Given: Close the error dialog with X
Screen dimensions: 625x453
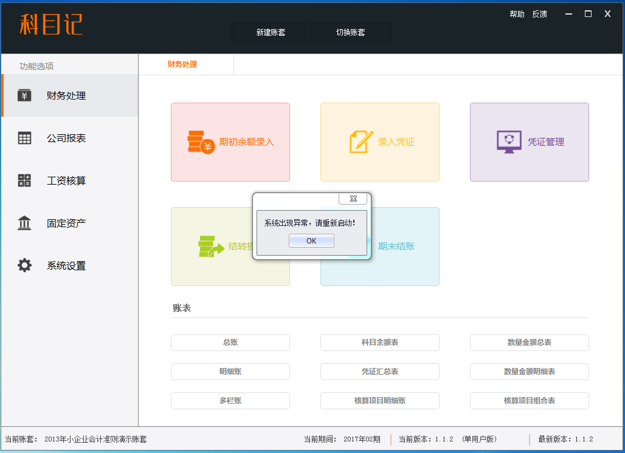Looking at the screenshot, I should (353, 199).
